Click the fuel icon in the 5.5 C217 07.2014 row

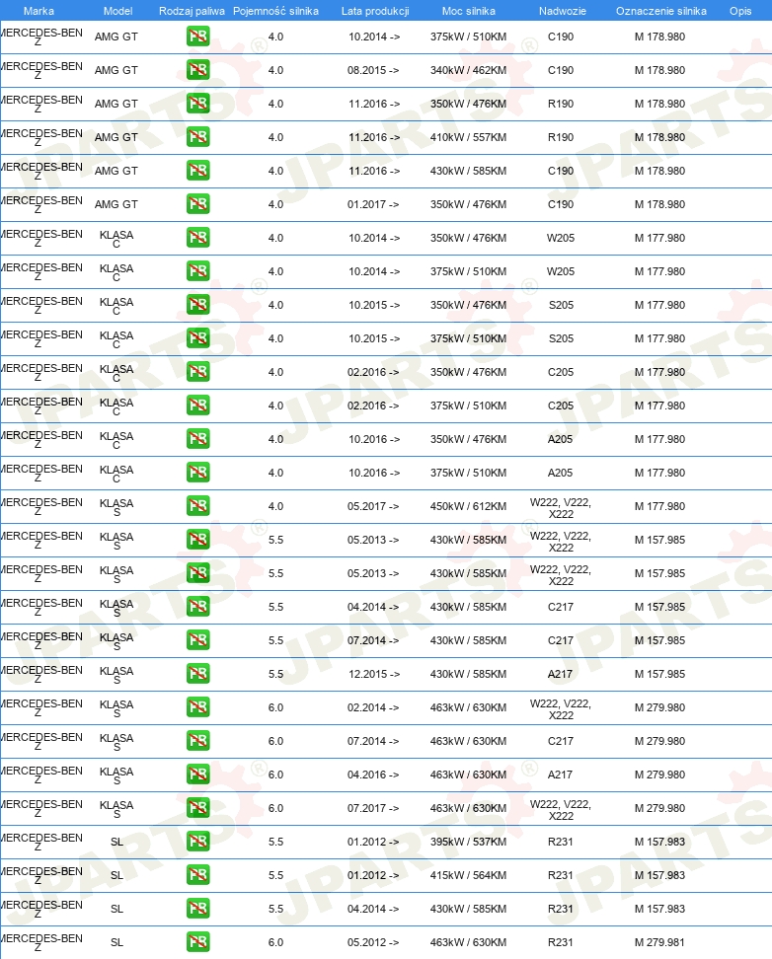[197, 640]
